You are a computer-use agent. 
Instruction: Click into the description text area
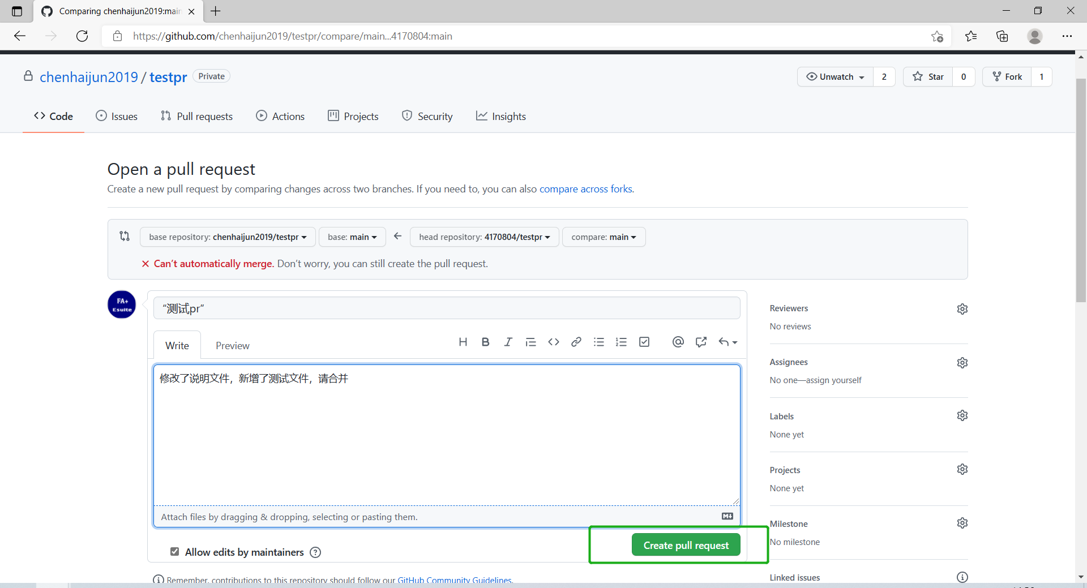[447, 435]
